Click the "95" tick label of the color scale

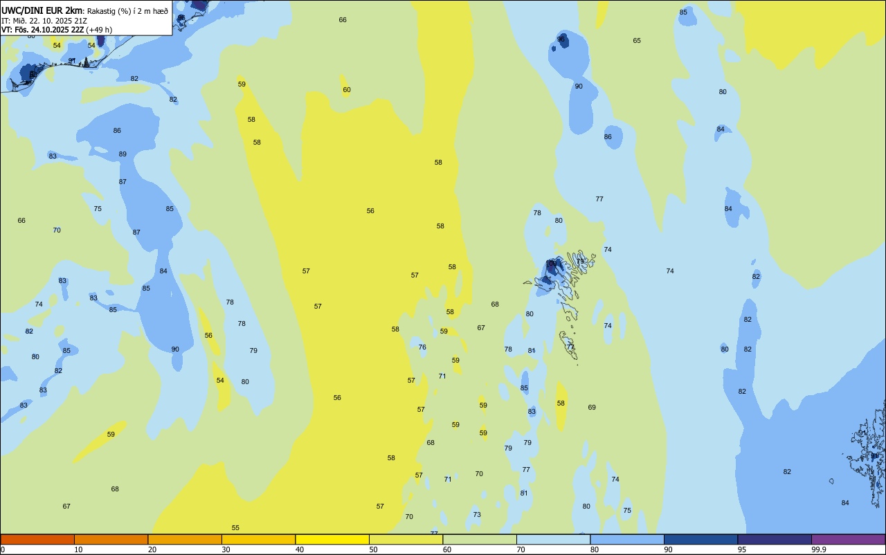[x=742, y=549]
